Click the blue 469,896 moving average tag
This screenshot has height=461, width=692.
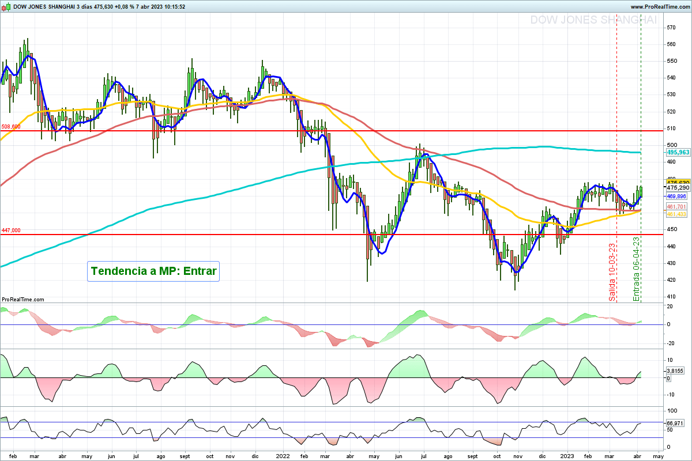(x=678, y=197)
